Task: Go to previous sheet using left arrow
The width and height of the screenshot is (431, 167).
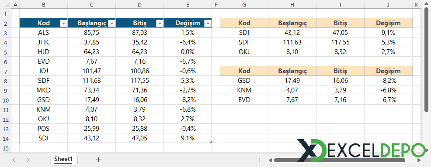Action: click(x=14, y=160)
